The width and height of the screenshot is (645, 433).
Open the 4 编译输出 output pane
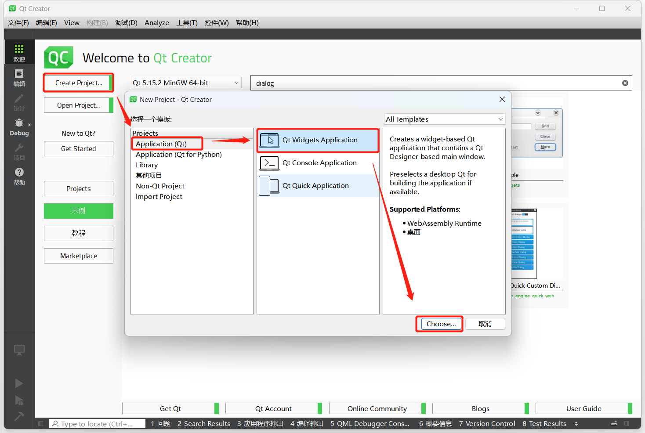[307, 424]
